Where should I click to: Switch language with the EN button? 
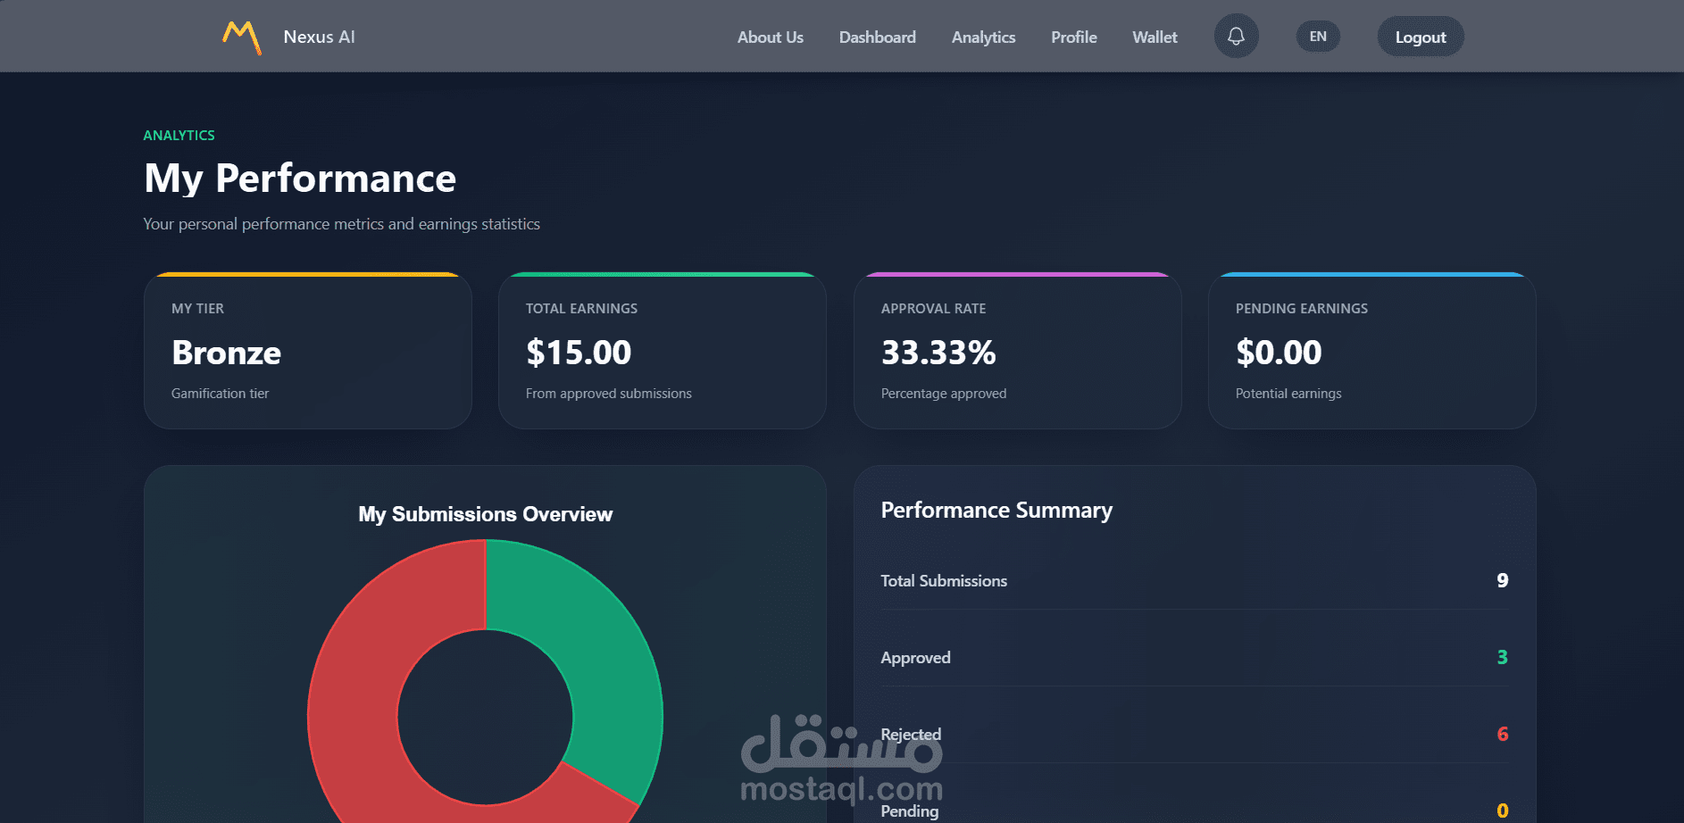click(1318, 37)
